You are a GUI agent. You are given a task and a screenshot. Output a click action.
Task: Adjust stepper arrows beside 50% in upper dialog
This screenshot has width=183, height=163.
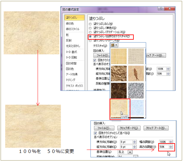click(x=168, y=74)
